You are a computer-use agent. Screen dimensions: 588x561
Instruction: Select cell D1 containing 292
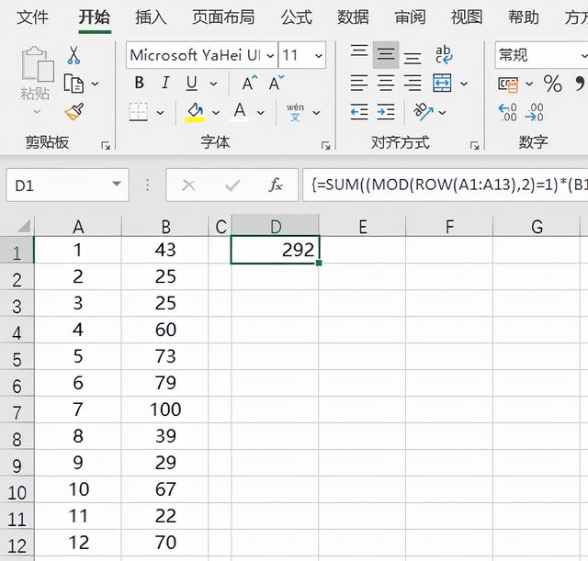tap(275, 250)
